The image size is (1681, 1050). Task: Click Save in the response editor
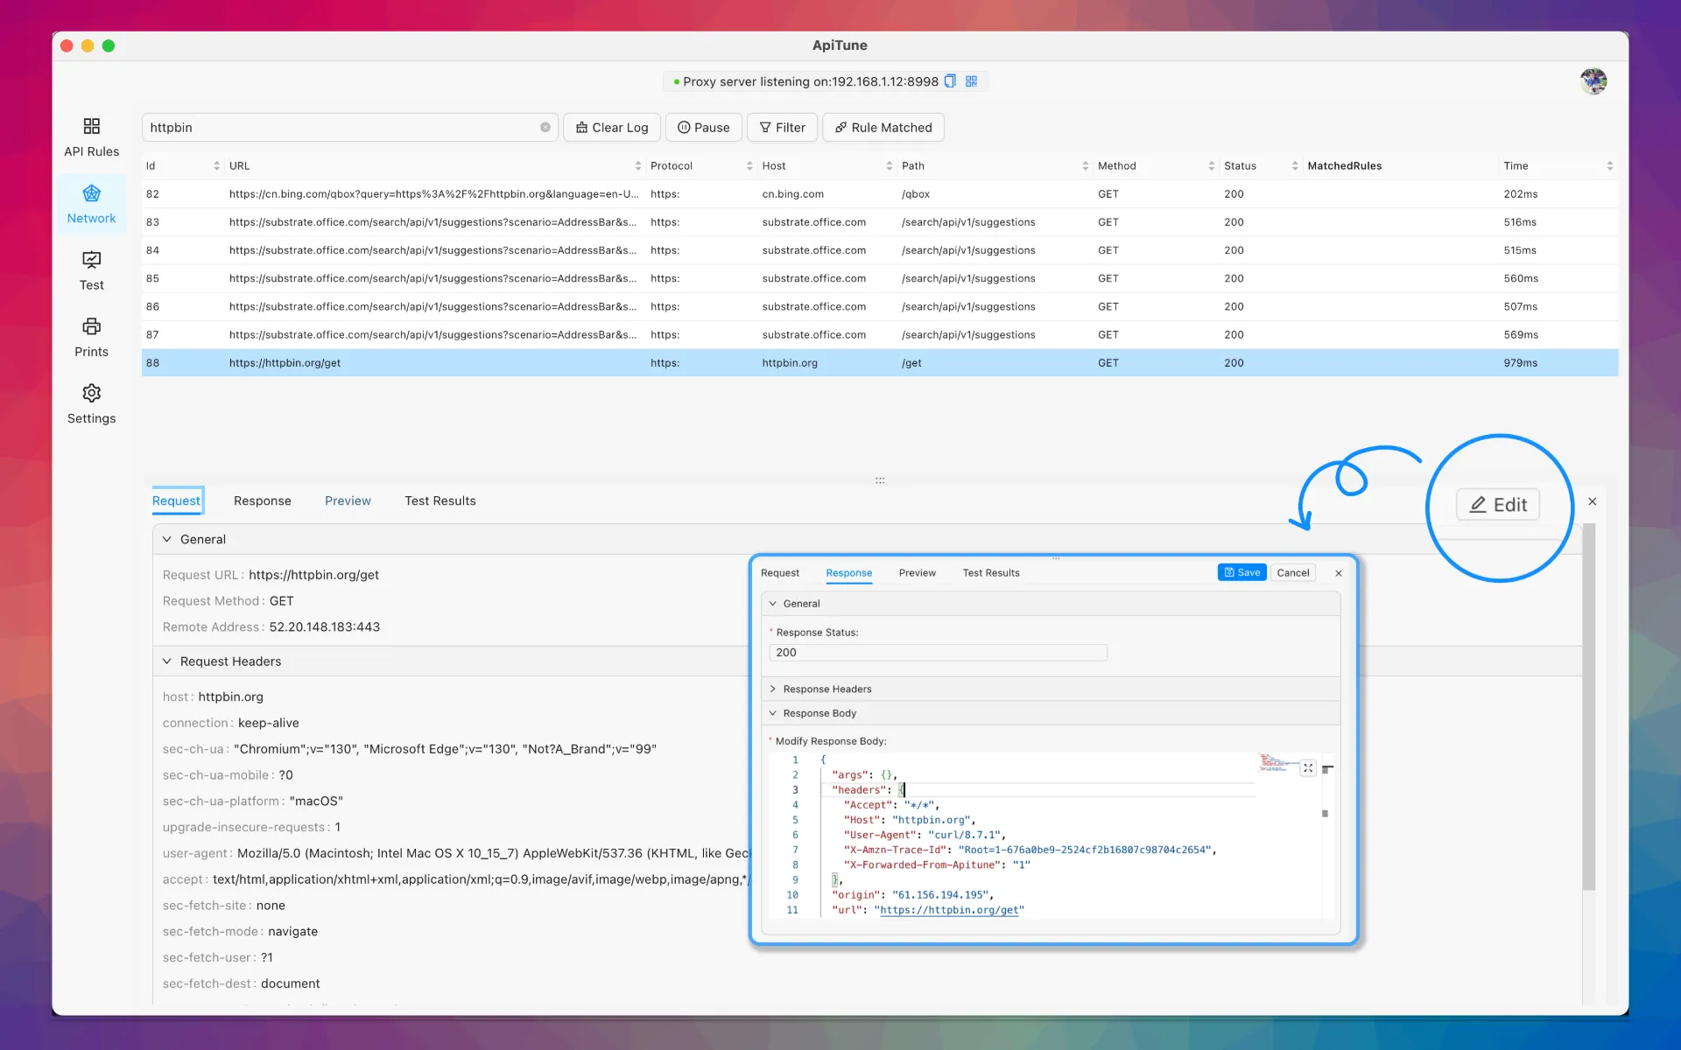coord(1241,572)
